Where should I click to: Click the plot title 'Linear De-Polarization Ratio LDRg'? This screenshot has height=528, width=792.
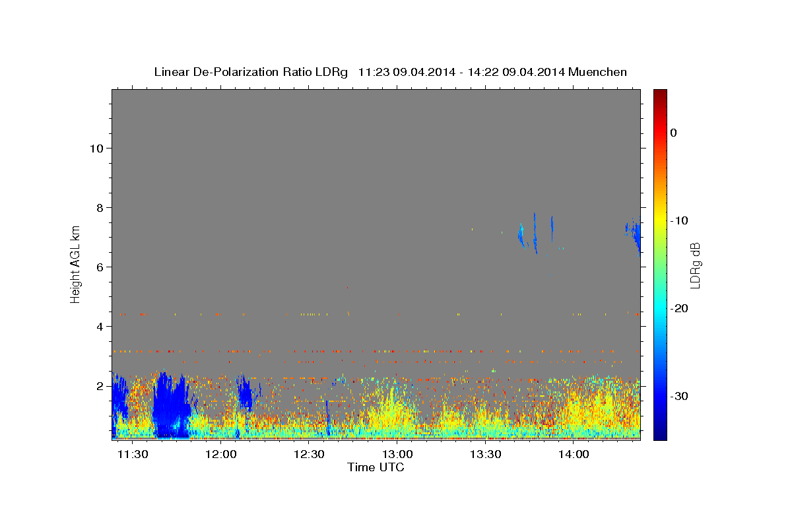[x=251, y=72]
